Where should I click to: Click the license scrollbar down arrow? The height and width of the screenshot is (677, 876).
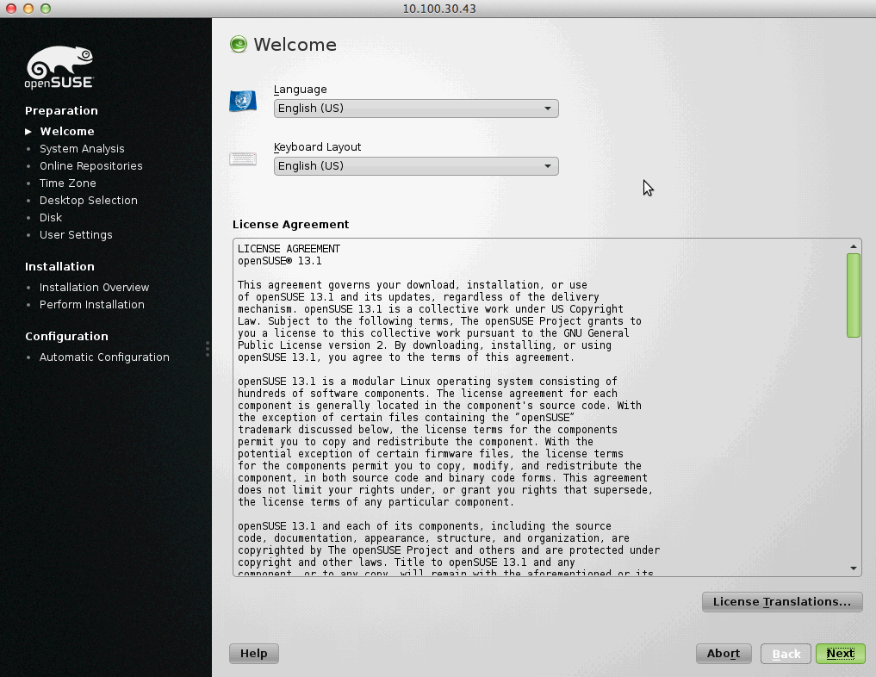coord(853,568)
